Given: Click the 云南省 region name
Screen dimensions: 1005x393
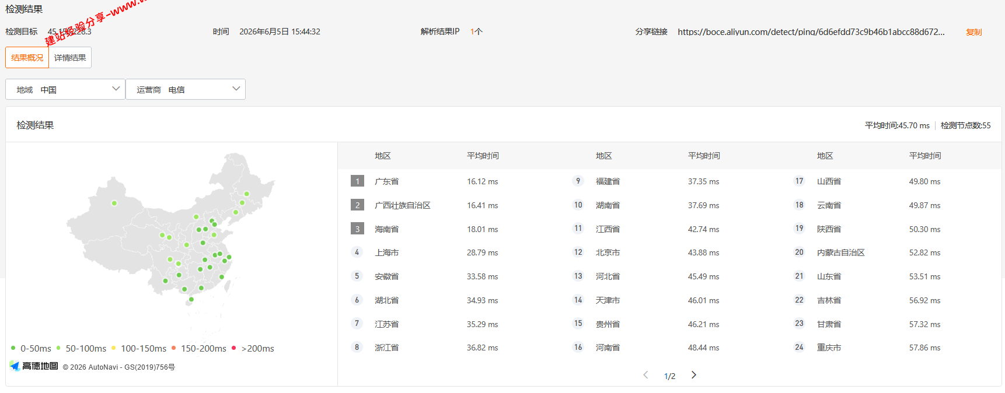Looking at the screenshot, I should pyautogui.click(x=829, y=205).
